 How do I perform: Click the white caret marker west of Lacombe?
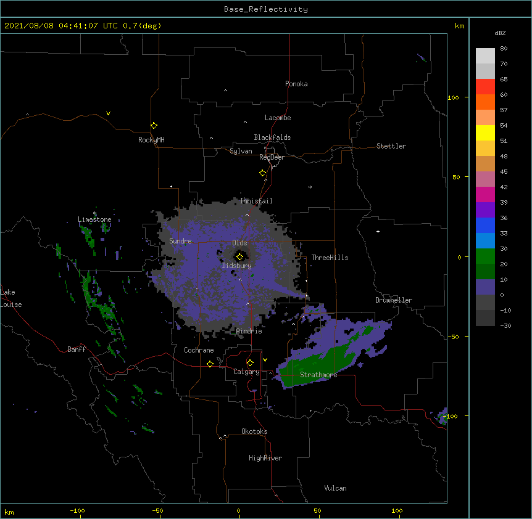245,122
